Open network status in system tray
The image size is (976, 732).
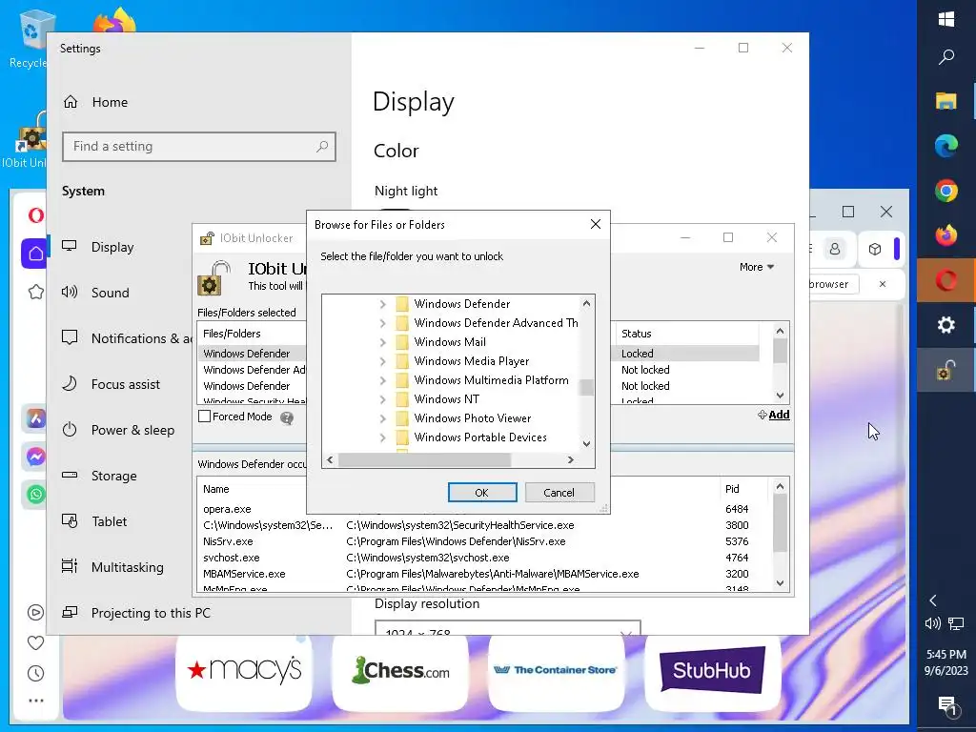coord(956,623)
